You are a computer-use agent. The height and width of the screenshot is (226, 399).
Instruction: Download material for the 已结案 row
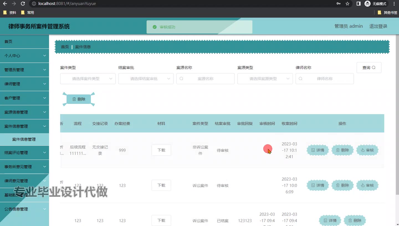[x=161, y=220]
